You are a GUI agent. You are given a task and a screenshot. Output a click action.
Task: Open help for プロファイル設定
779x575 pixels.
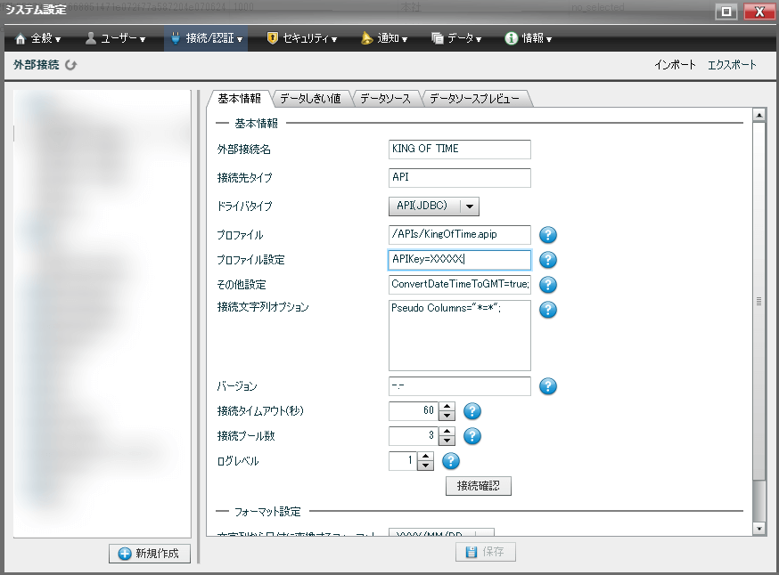[548, 260]
